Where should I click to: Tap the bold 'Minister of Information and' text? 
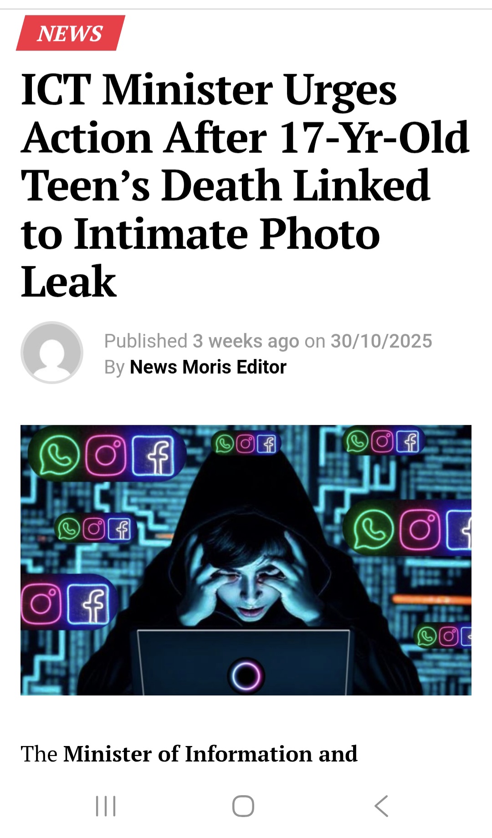tap(210, 754)
